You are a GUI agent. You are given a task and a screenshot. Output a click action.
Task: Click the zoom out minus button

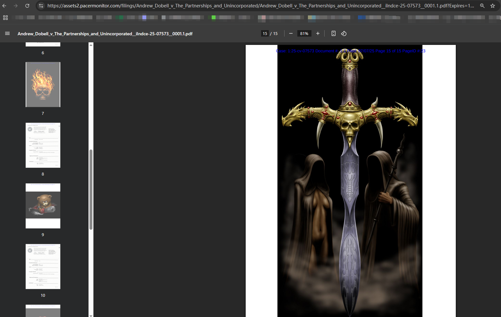291,33
